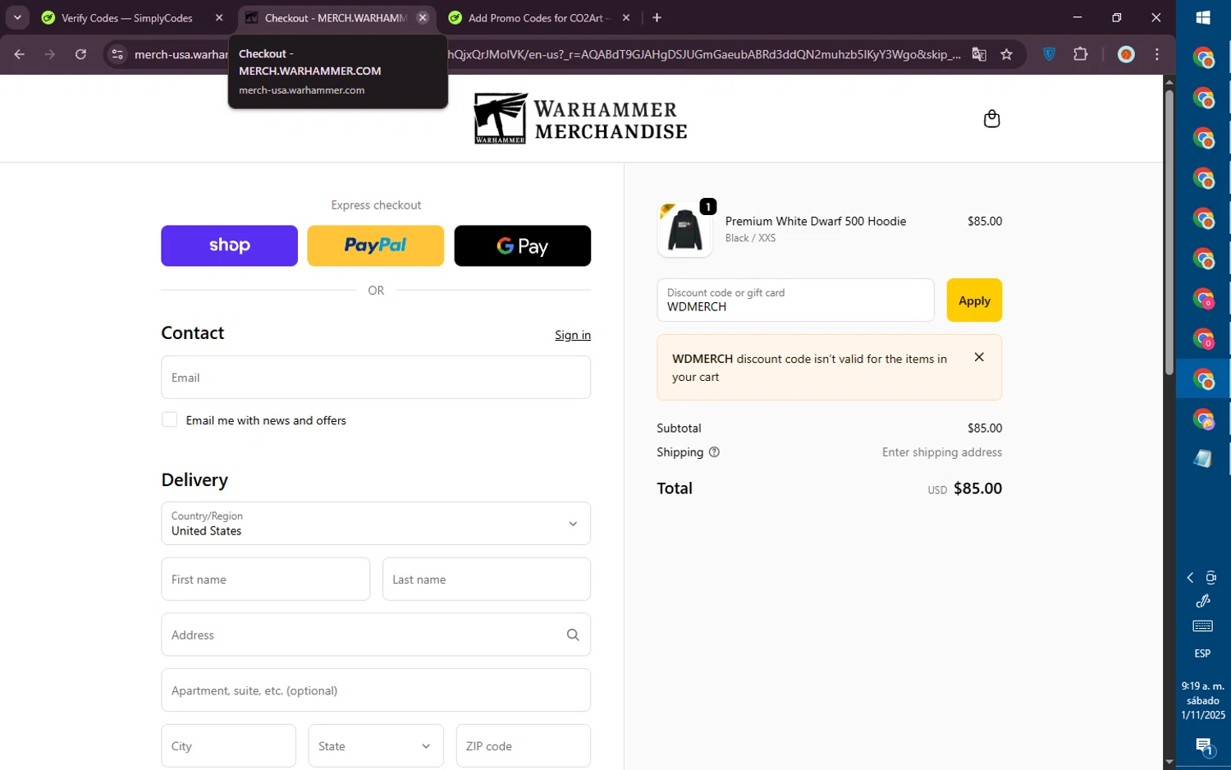Open a new browser tab
The image size is (1231, 770).
657,18
